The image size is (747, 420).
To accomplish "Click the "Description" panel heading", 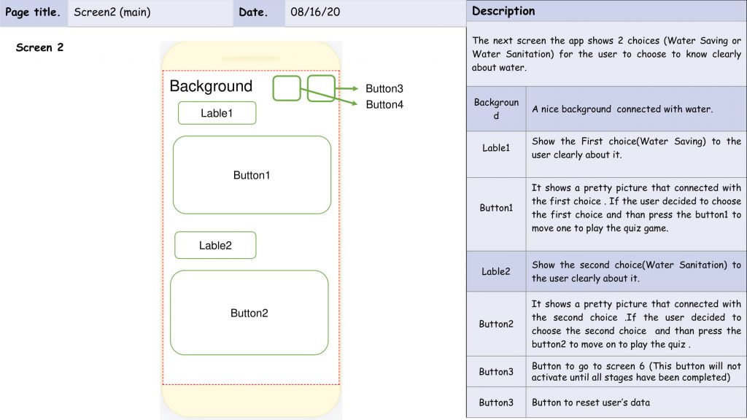I will click(503, 11).
